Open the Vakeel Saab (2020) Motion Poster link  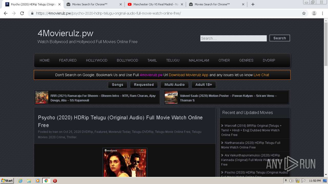(x=228, y=98)
